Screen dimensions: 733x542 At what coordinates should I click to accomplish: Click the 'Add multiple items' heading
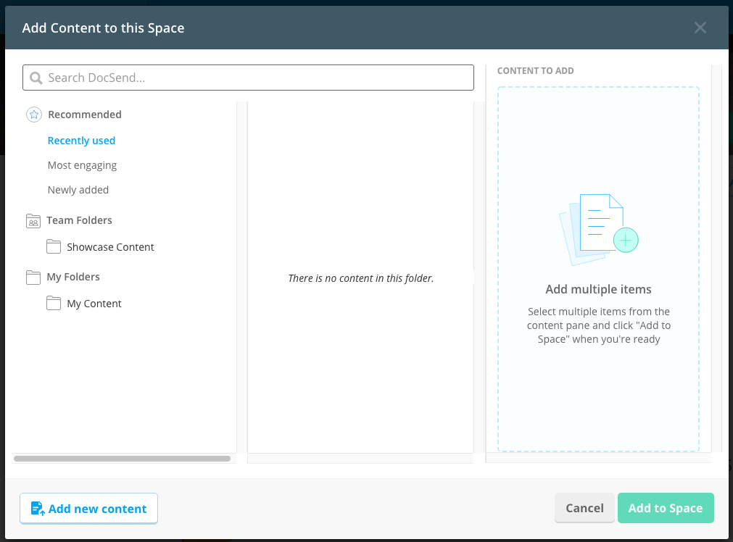pyautogui.click(x=598, y=289)
